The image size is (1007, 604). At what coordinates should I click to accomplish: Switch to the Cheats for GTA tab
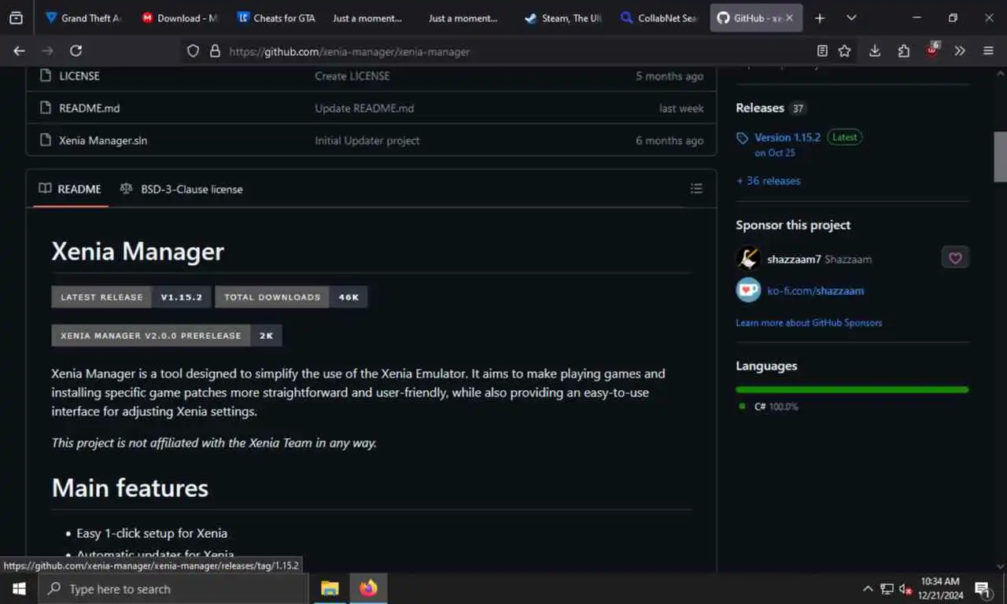tap(275, 17)
